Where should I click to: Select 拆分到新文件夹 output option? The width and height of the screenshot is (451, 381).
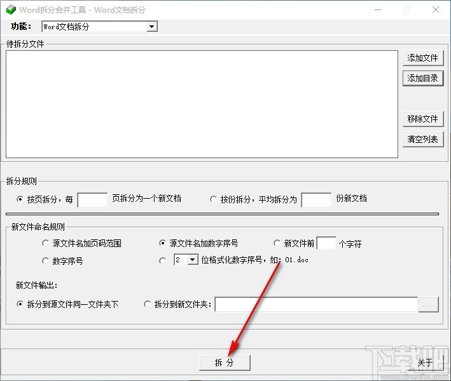[147, 304]
